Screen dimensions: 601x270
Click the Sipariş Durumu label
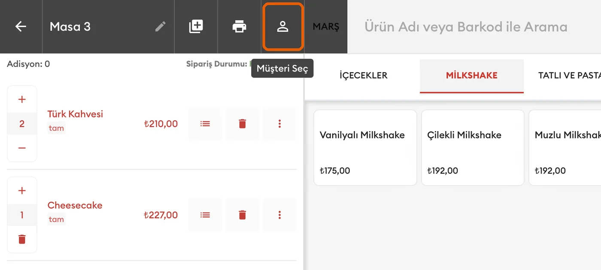point(217,64)
